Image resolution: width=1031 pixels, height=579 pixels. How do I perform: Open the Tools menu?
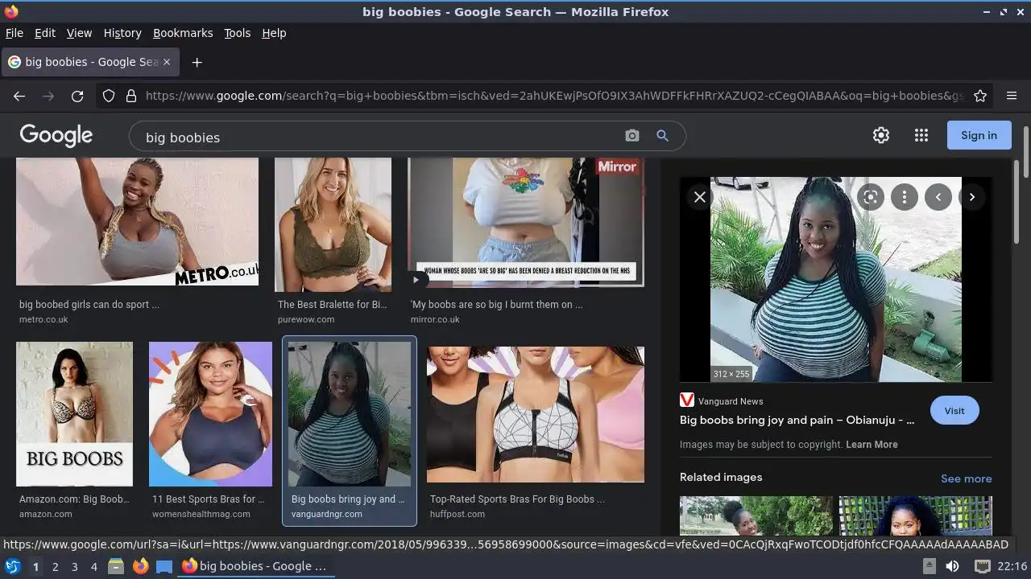(x=237, y=33)
